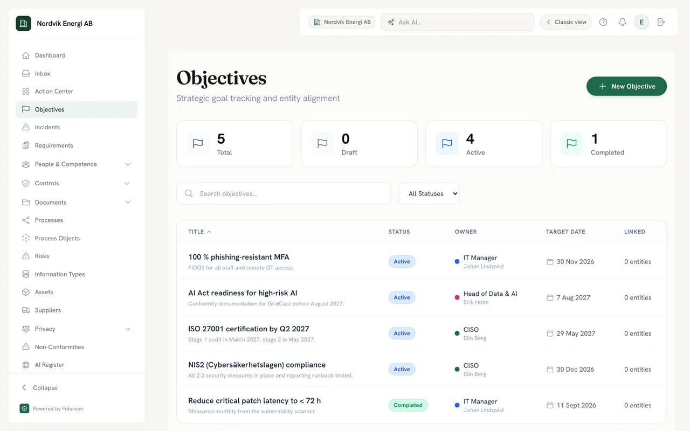The image size is (690, 431).
Task: Click the Owner column header
Action: click(466, 232)
